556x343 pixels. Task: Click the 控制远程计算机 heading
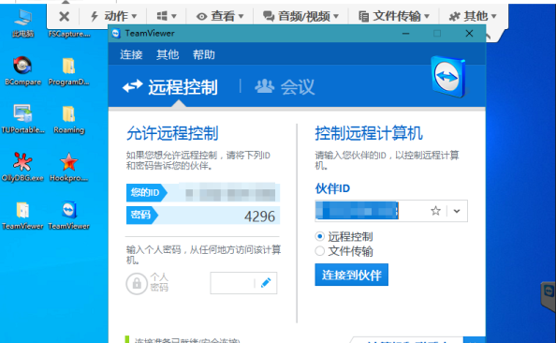369,133
